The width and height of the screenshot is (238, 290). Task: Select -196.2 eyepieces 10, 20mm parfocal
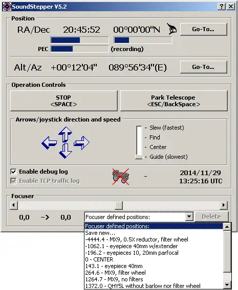pos(154,253)
